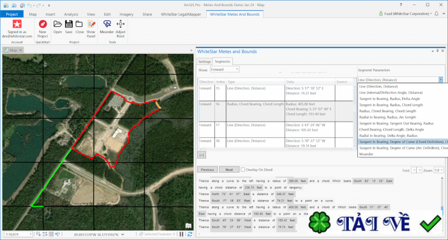Start a New Project from QuickStart

tap(43, 24)
